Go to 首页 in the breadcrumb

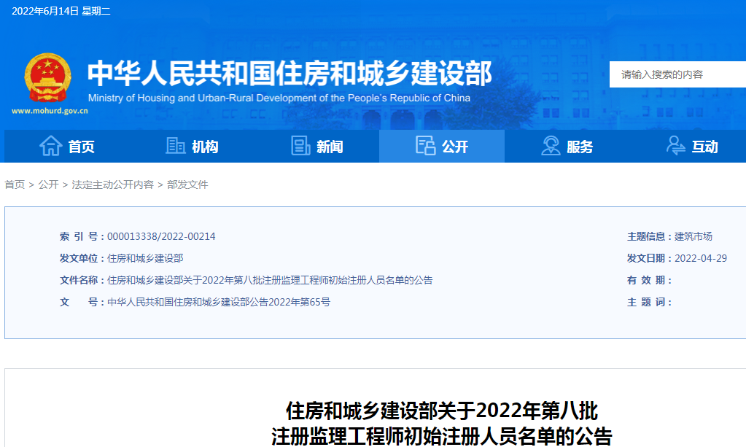(x=15, y=184)
